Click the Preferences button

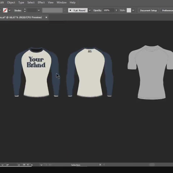tap(167, 10)
